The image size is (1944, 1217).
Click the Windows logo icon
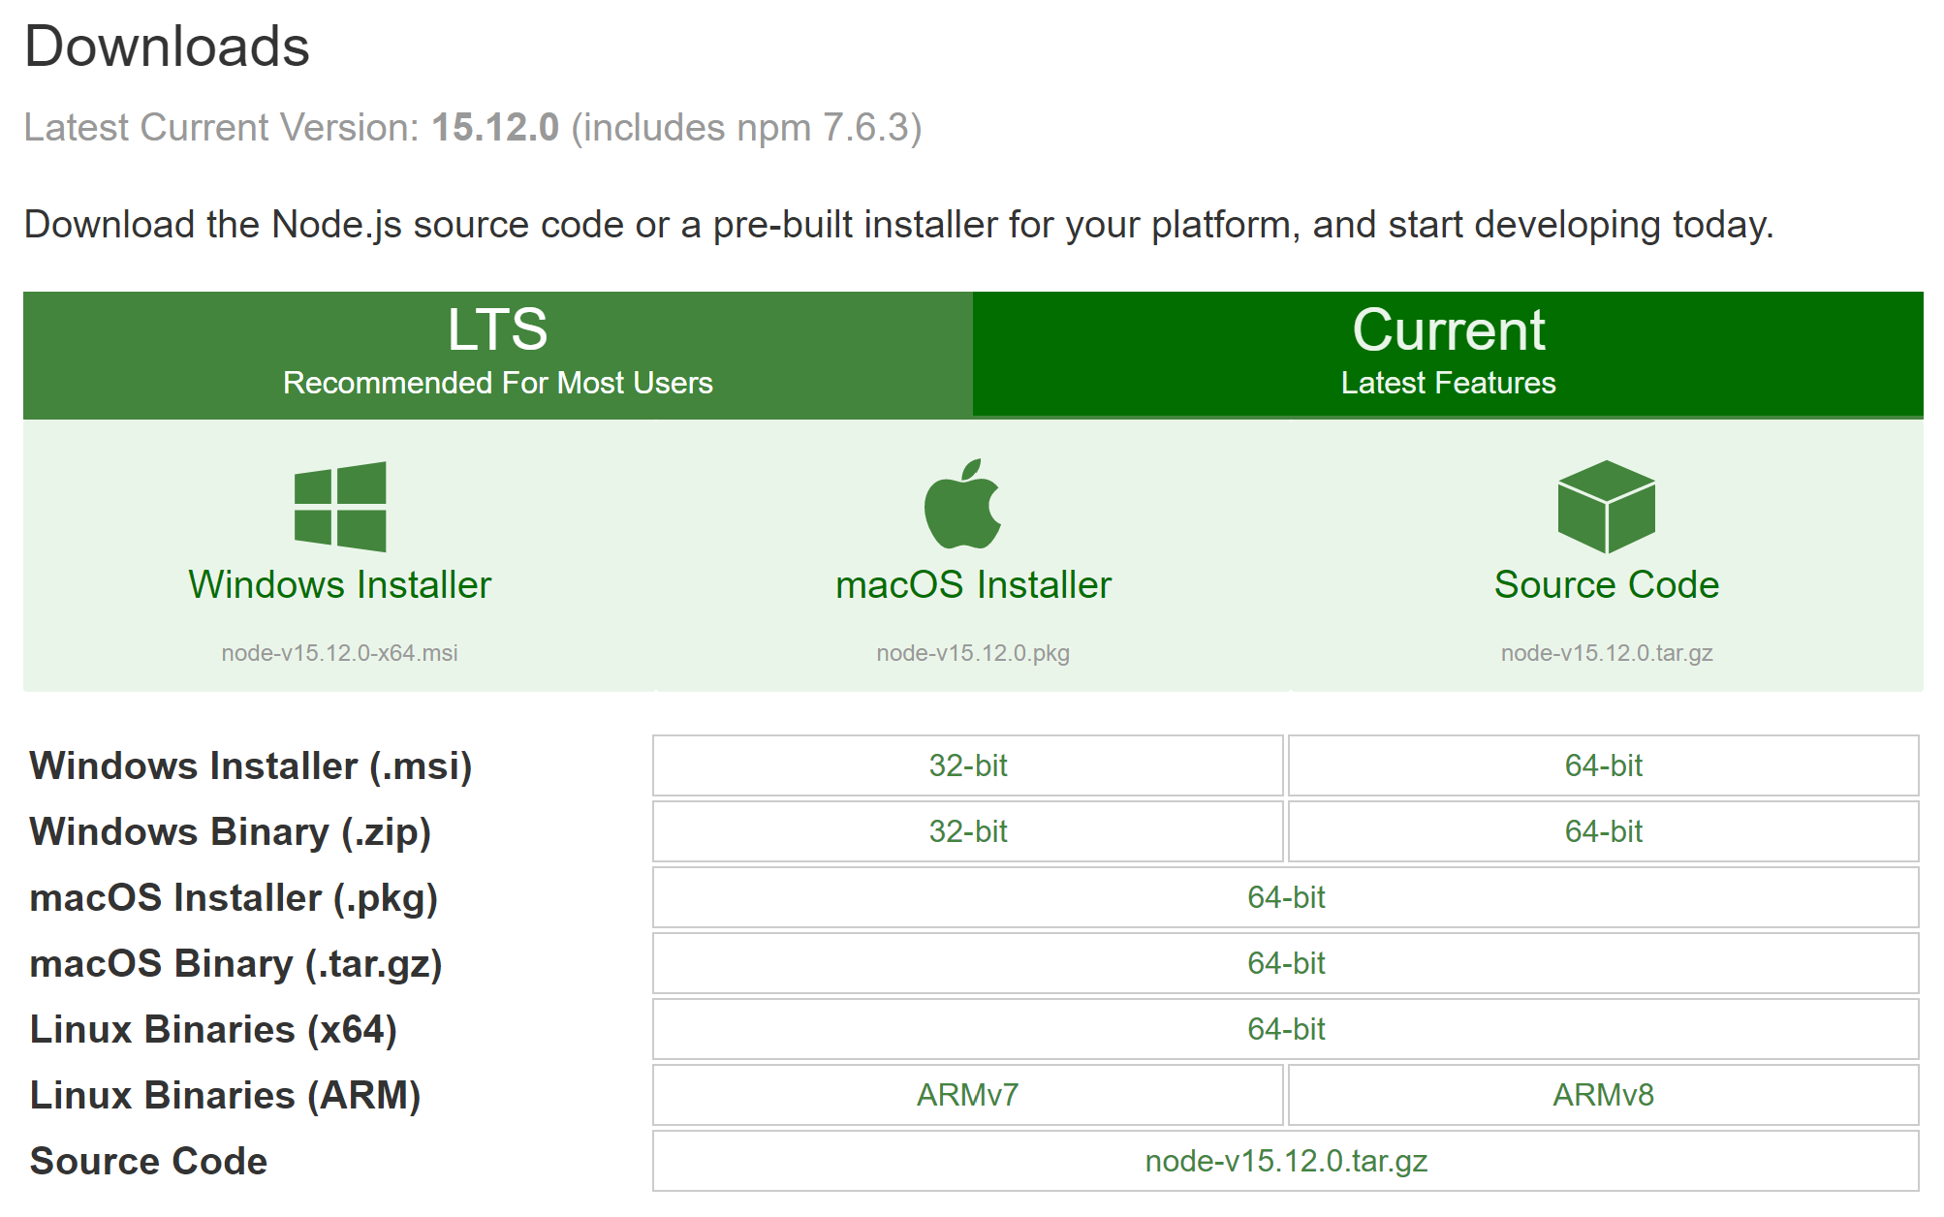pos(340,506)
